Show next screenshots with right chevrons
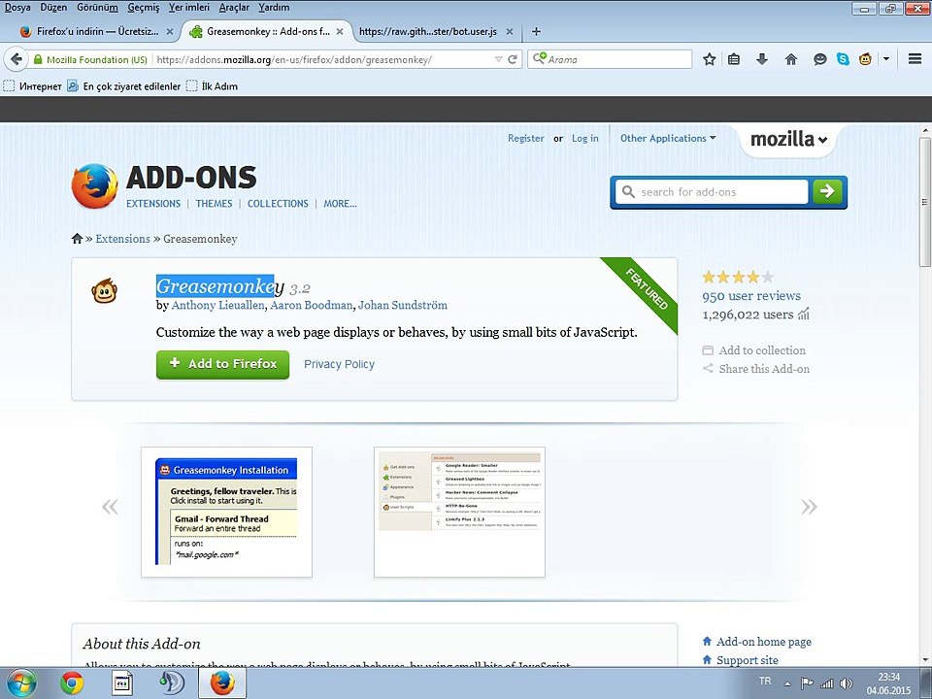The height and width of the screenshot is (699, 932). pos(809,507)
